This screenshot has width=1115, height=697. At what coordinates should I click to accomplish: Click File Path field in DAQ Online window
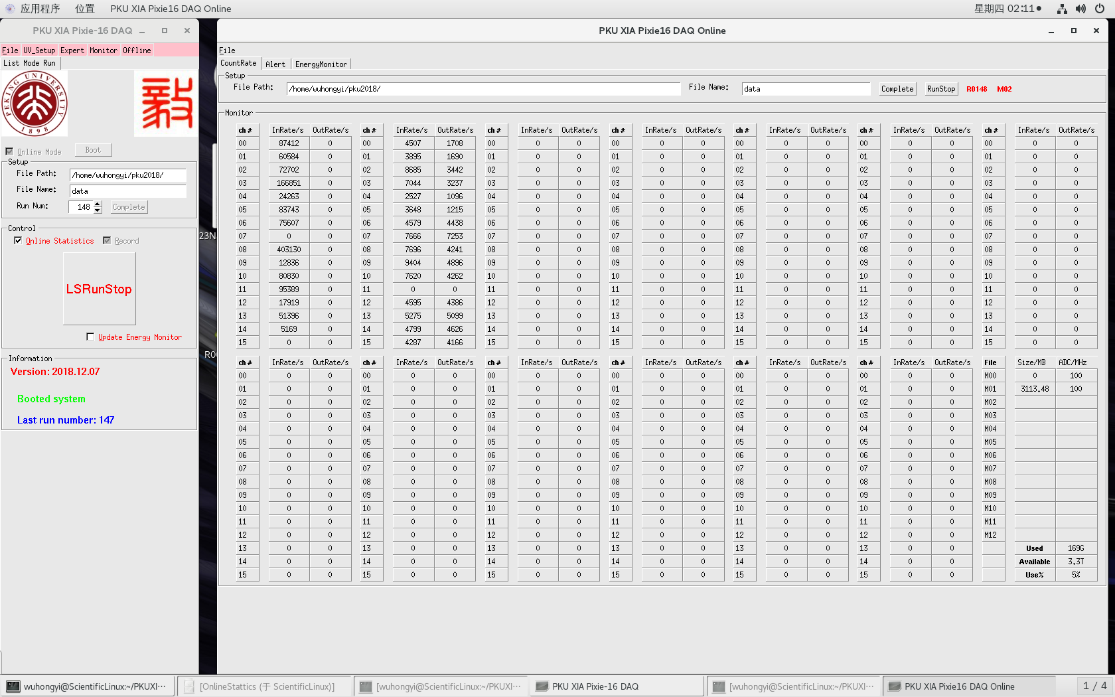point(483,89)
